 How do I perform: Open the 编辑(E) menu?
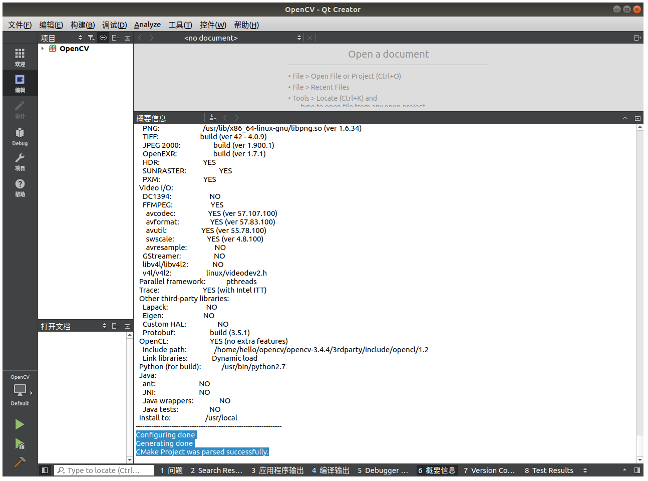coord(51,25)
